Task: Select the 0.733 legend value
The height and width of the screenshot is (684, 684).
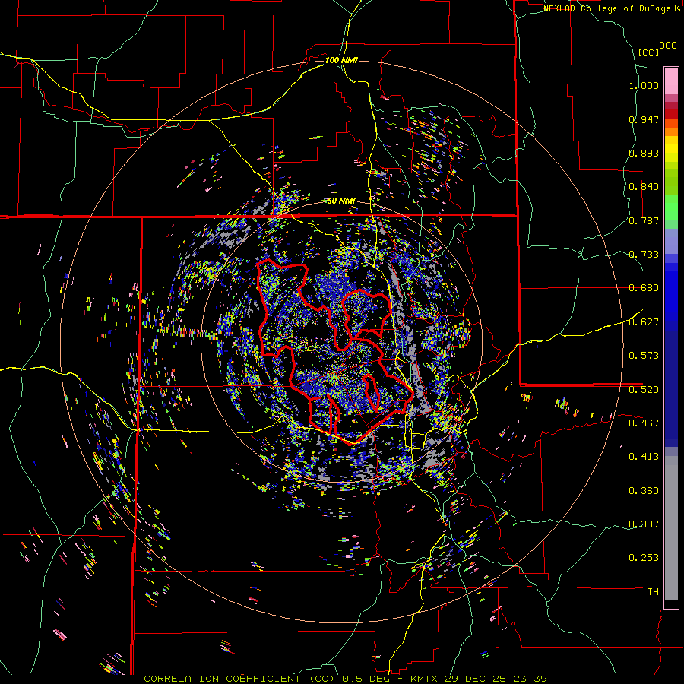Action: click(x=644, y=255)
